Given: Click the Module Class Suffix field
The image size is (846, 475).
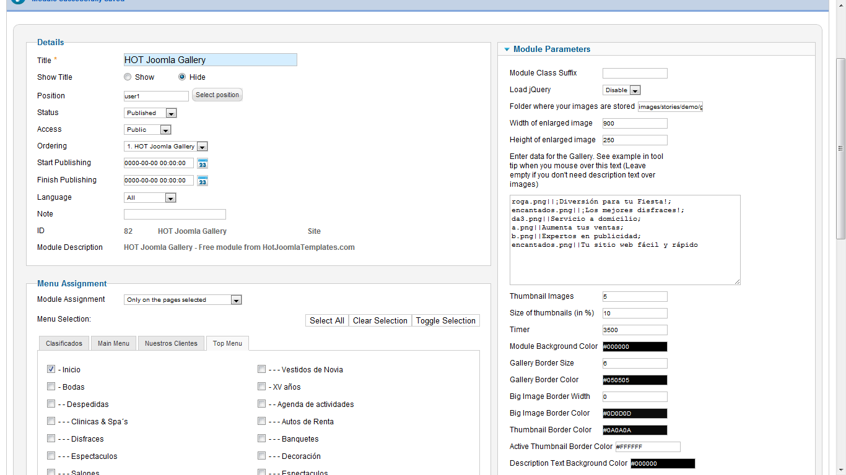Looking at the screenshot, I should click(635, 74).
